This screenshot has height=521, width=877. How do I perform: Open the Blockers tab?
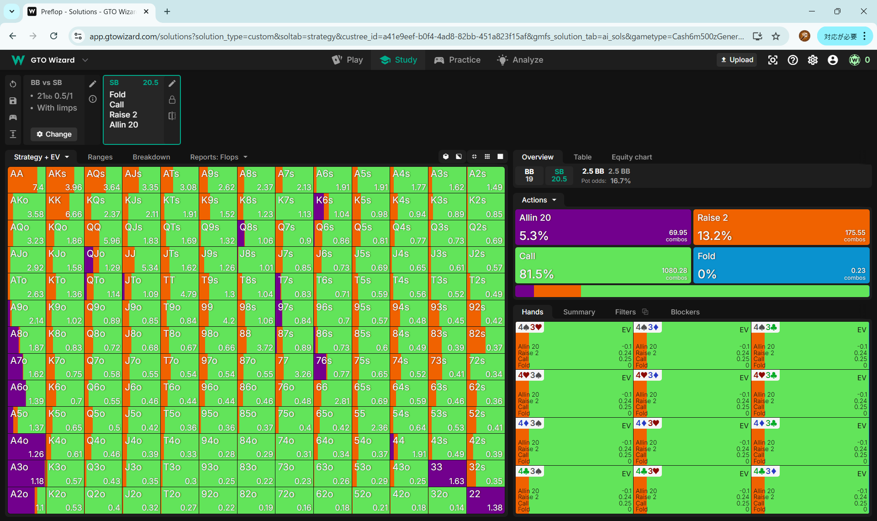tap(685, 312)
